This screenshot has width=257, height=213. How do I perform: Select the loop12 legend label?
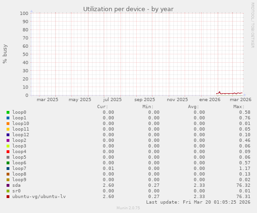[x=21, y=135]
